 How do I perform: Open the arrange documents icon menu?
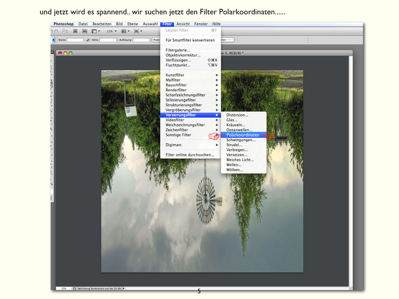point(125,31)
